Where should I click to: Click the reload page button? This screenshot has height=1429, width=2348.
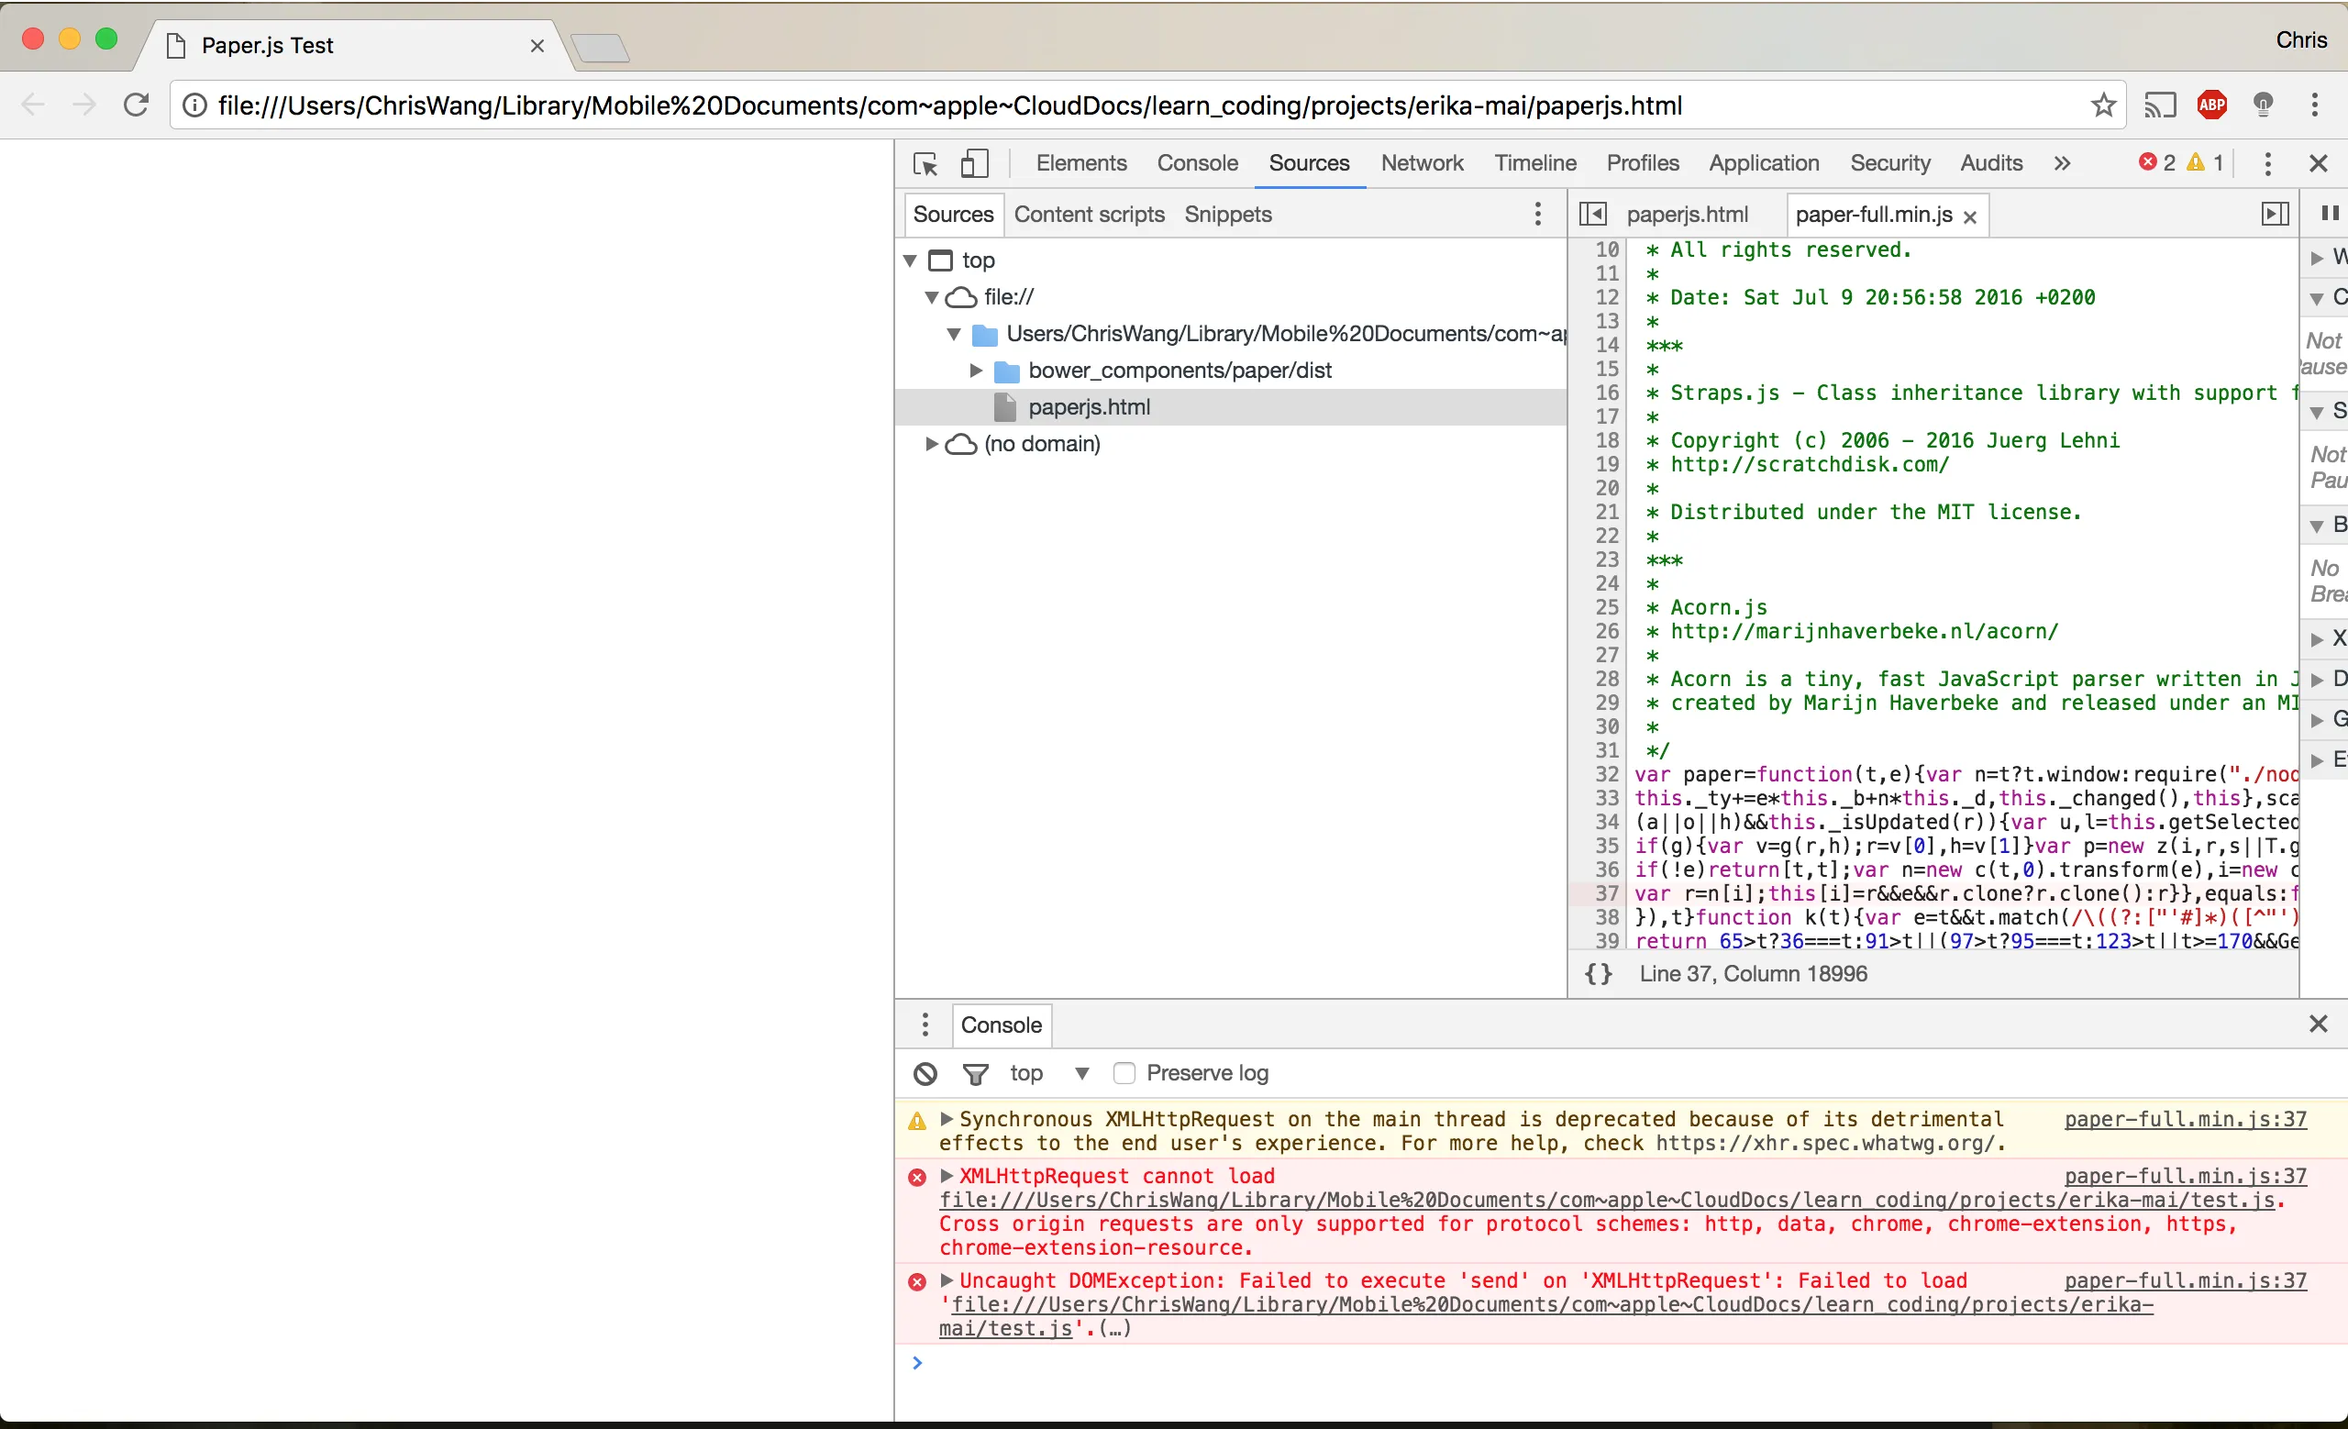(137, 105)
